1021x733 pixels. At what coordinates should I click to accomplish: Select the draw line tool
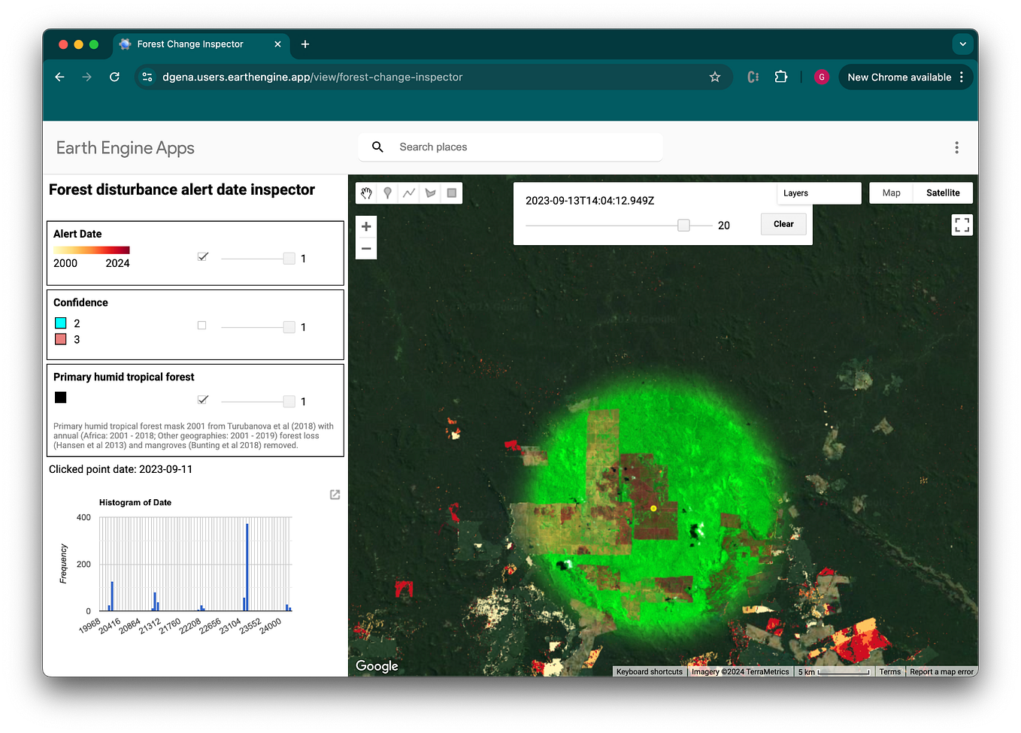(x=409, y=193)
